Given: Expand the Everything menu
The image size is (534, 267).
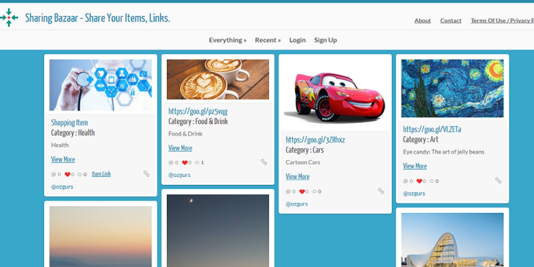Looking at the screenshot, I should [228, 40].
